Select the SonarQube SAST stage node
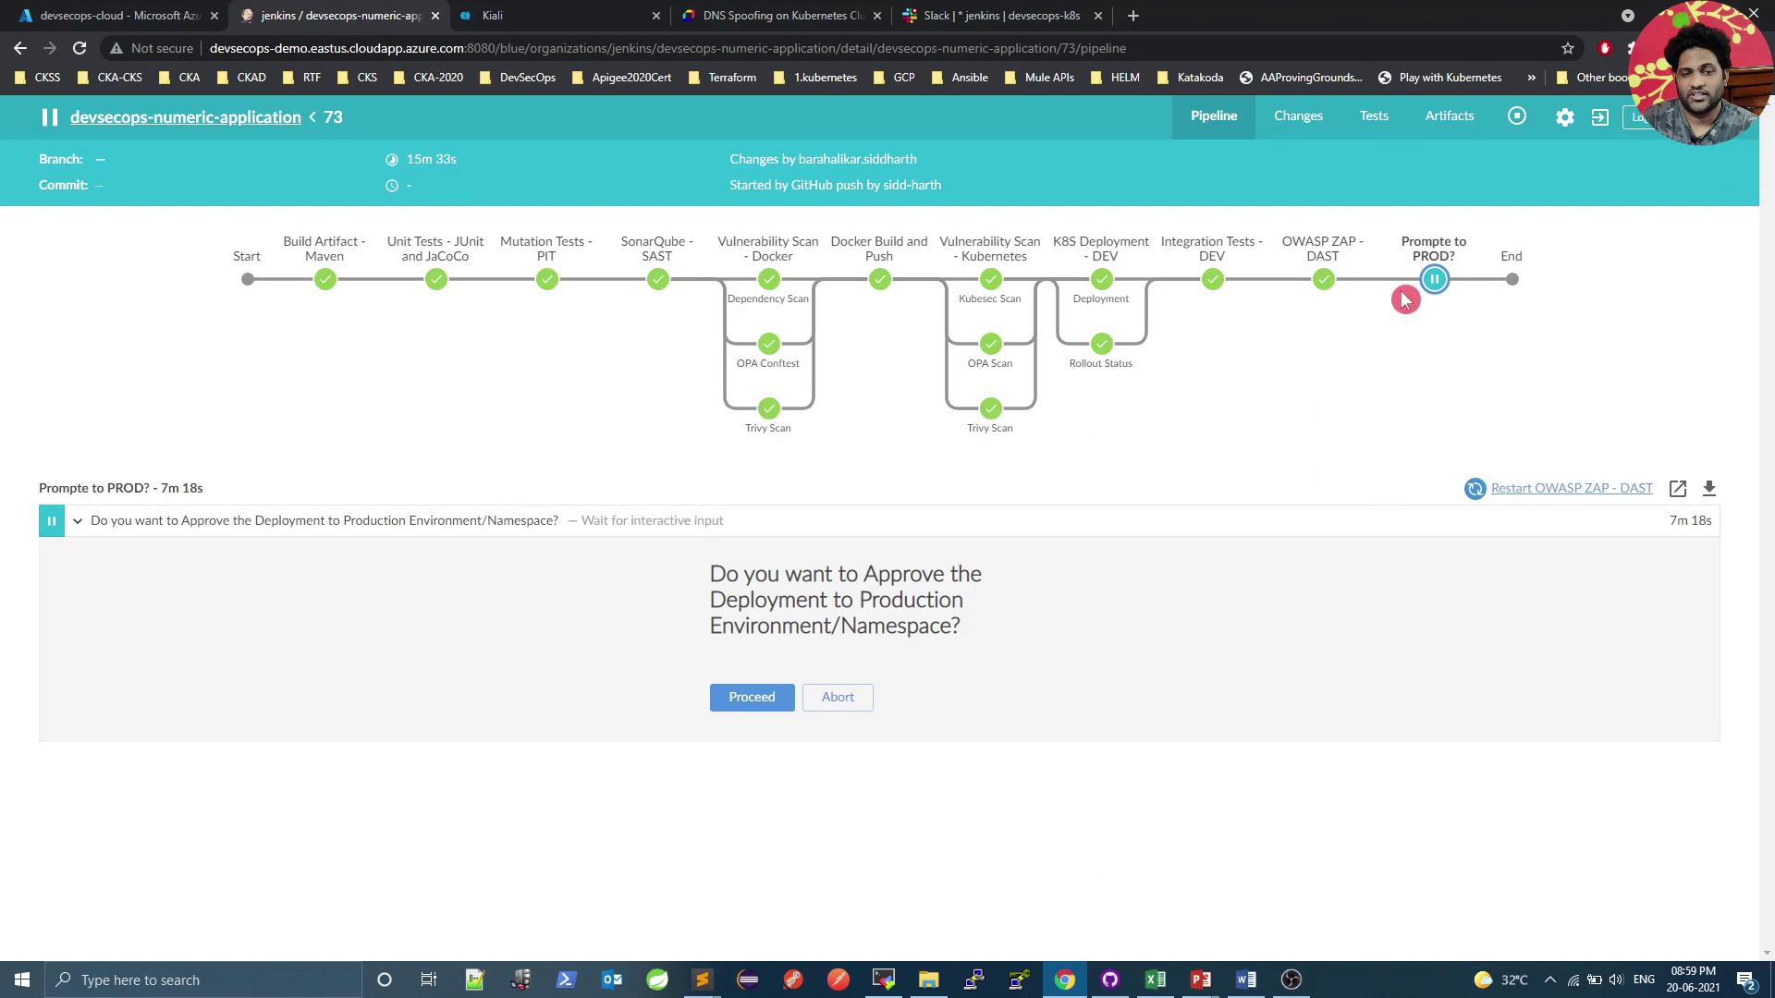 point(657,279)
